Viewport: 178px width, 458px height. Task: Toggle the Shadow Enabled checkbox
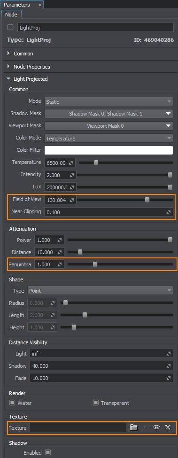point(48,452)
